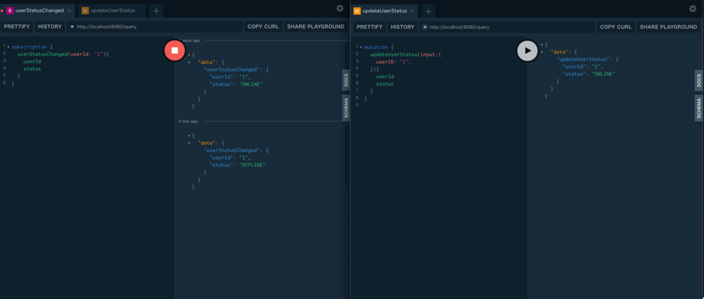Click the word "mutation" in the right editor

point(375,47)
